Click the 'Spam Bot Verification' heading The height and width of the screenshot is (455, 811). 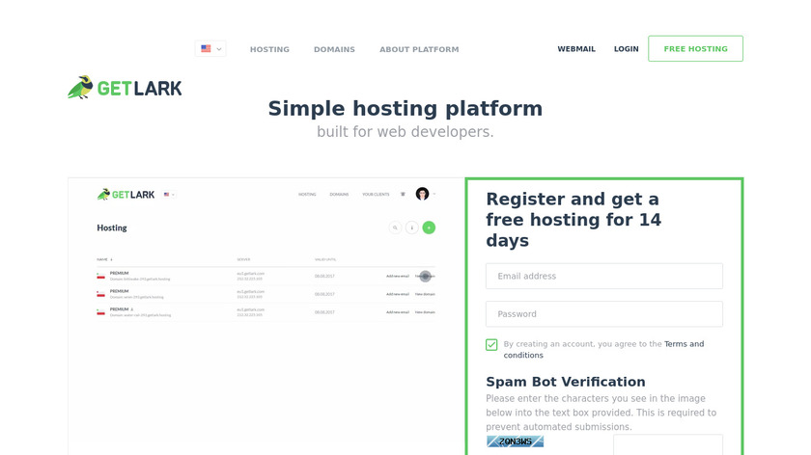click(x=566, y=382)
